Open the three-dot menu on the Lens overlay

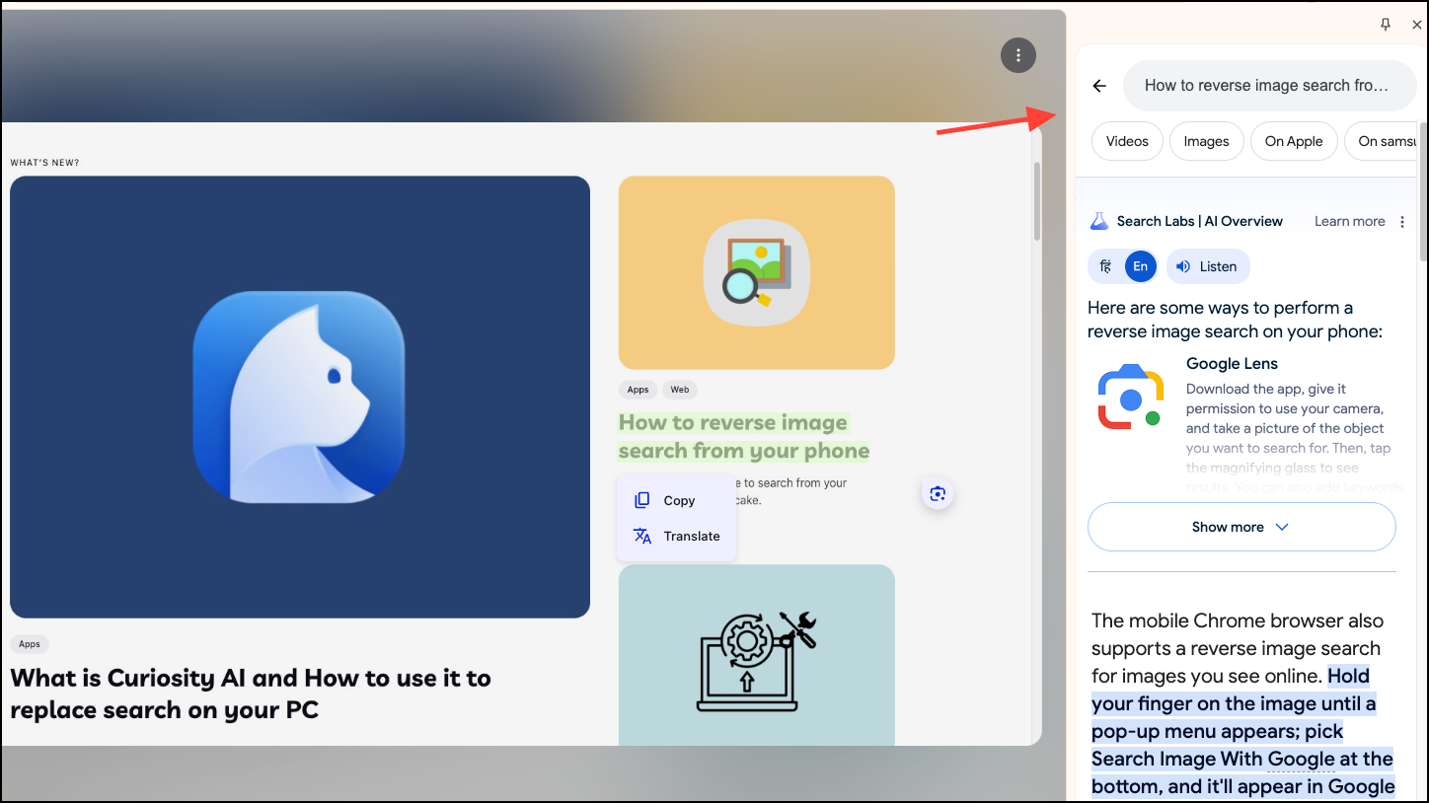pyautogui.click(x=1018, y=55)
